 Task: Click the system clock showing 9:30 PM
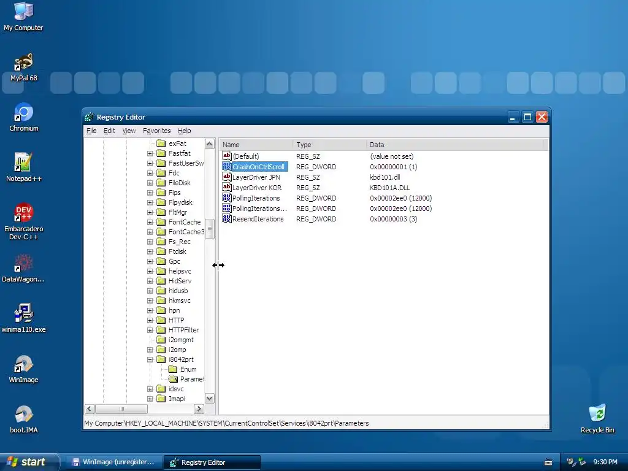click(x=605, y=462)
